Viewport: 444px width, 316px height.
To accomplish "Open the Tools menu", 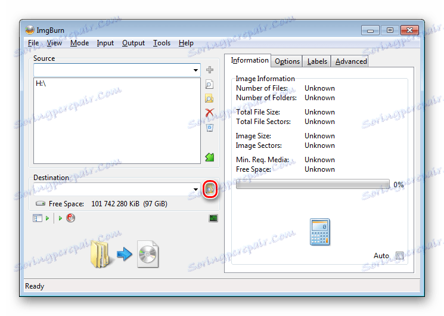I will pyautogui.click(x=162, y=43).
